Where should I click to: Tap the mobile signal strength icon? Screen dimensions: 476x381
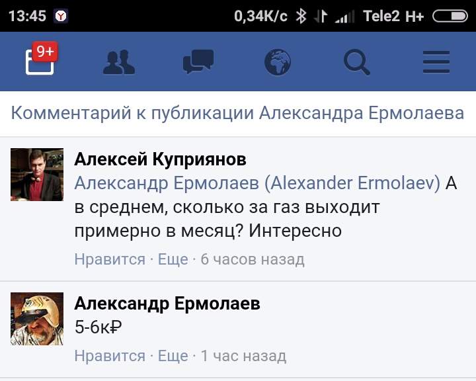344,17
